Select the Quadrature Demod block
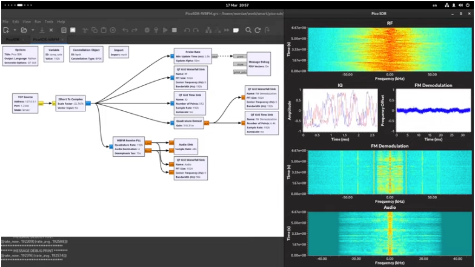The image size is (475, 267). point(189,123)
